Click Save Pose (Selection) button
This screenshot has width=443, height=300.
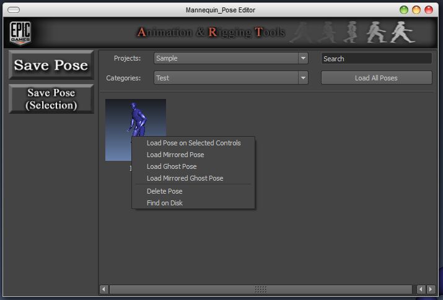tap(51, 99)
